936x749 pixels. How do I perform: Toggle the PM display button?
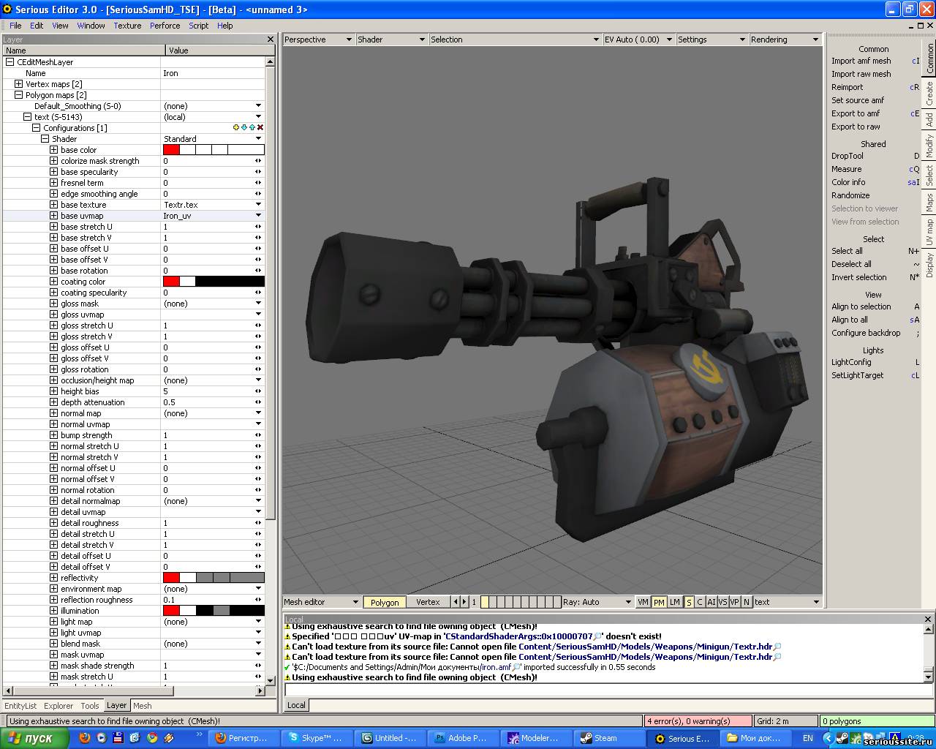pos(659,602)
